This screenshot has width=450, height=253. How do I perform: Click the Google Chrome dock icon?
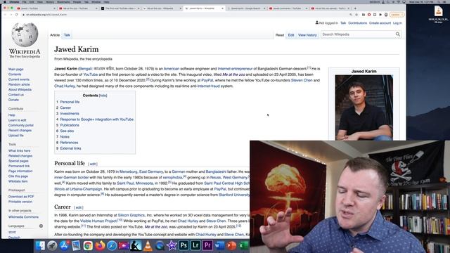tap(88, 245)
